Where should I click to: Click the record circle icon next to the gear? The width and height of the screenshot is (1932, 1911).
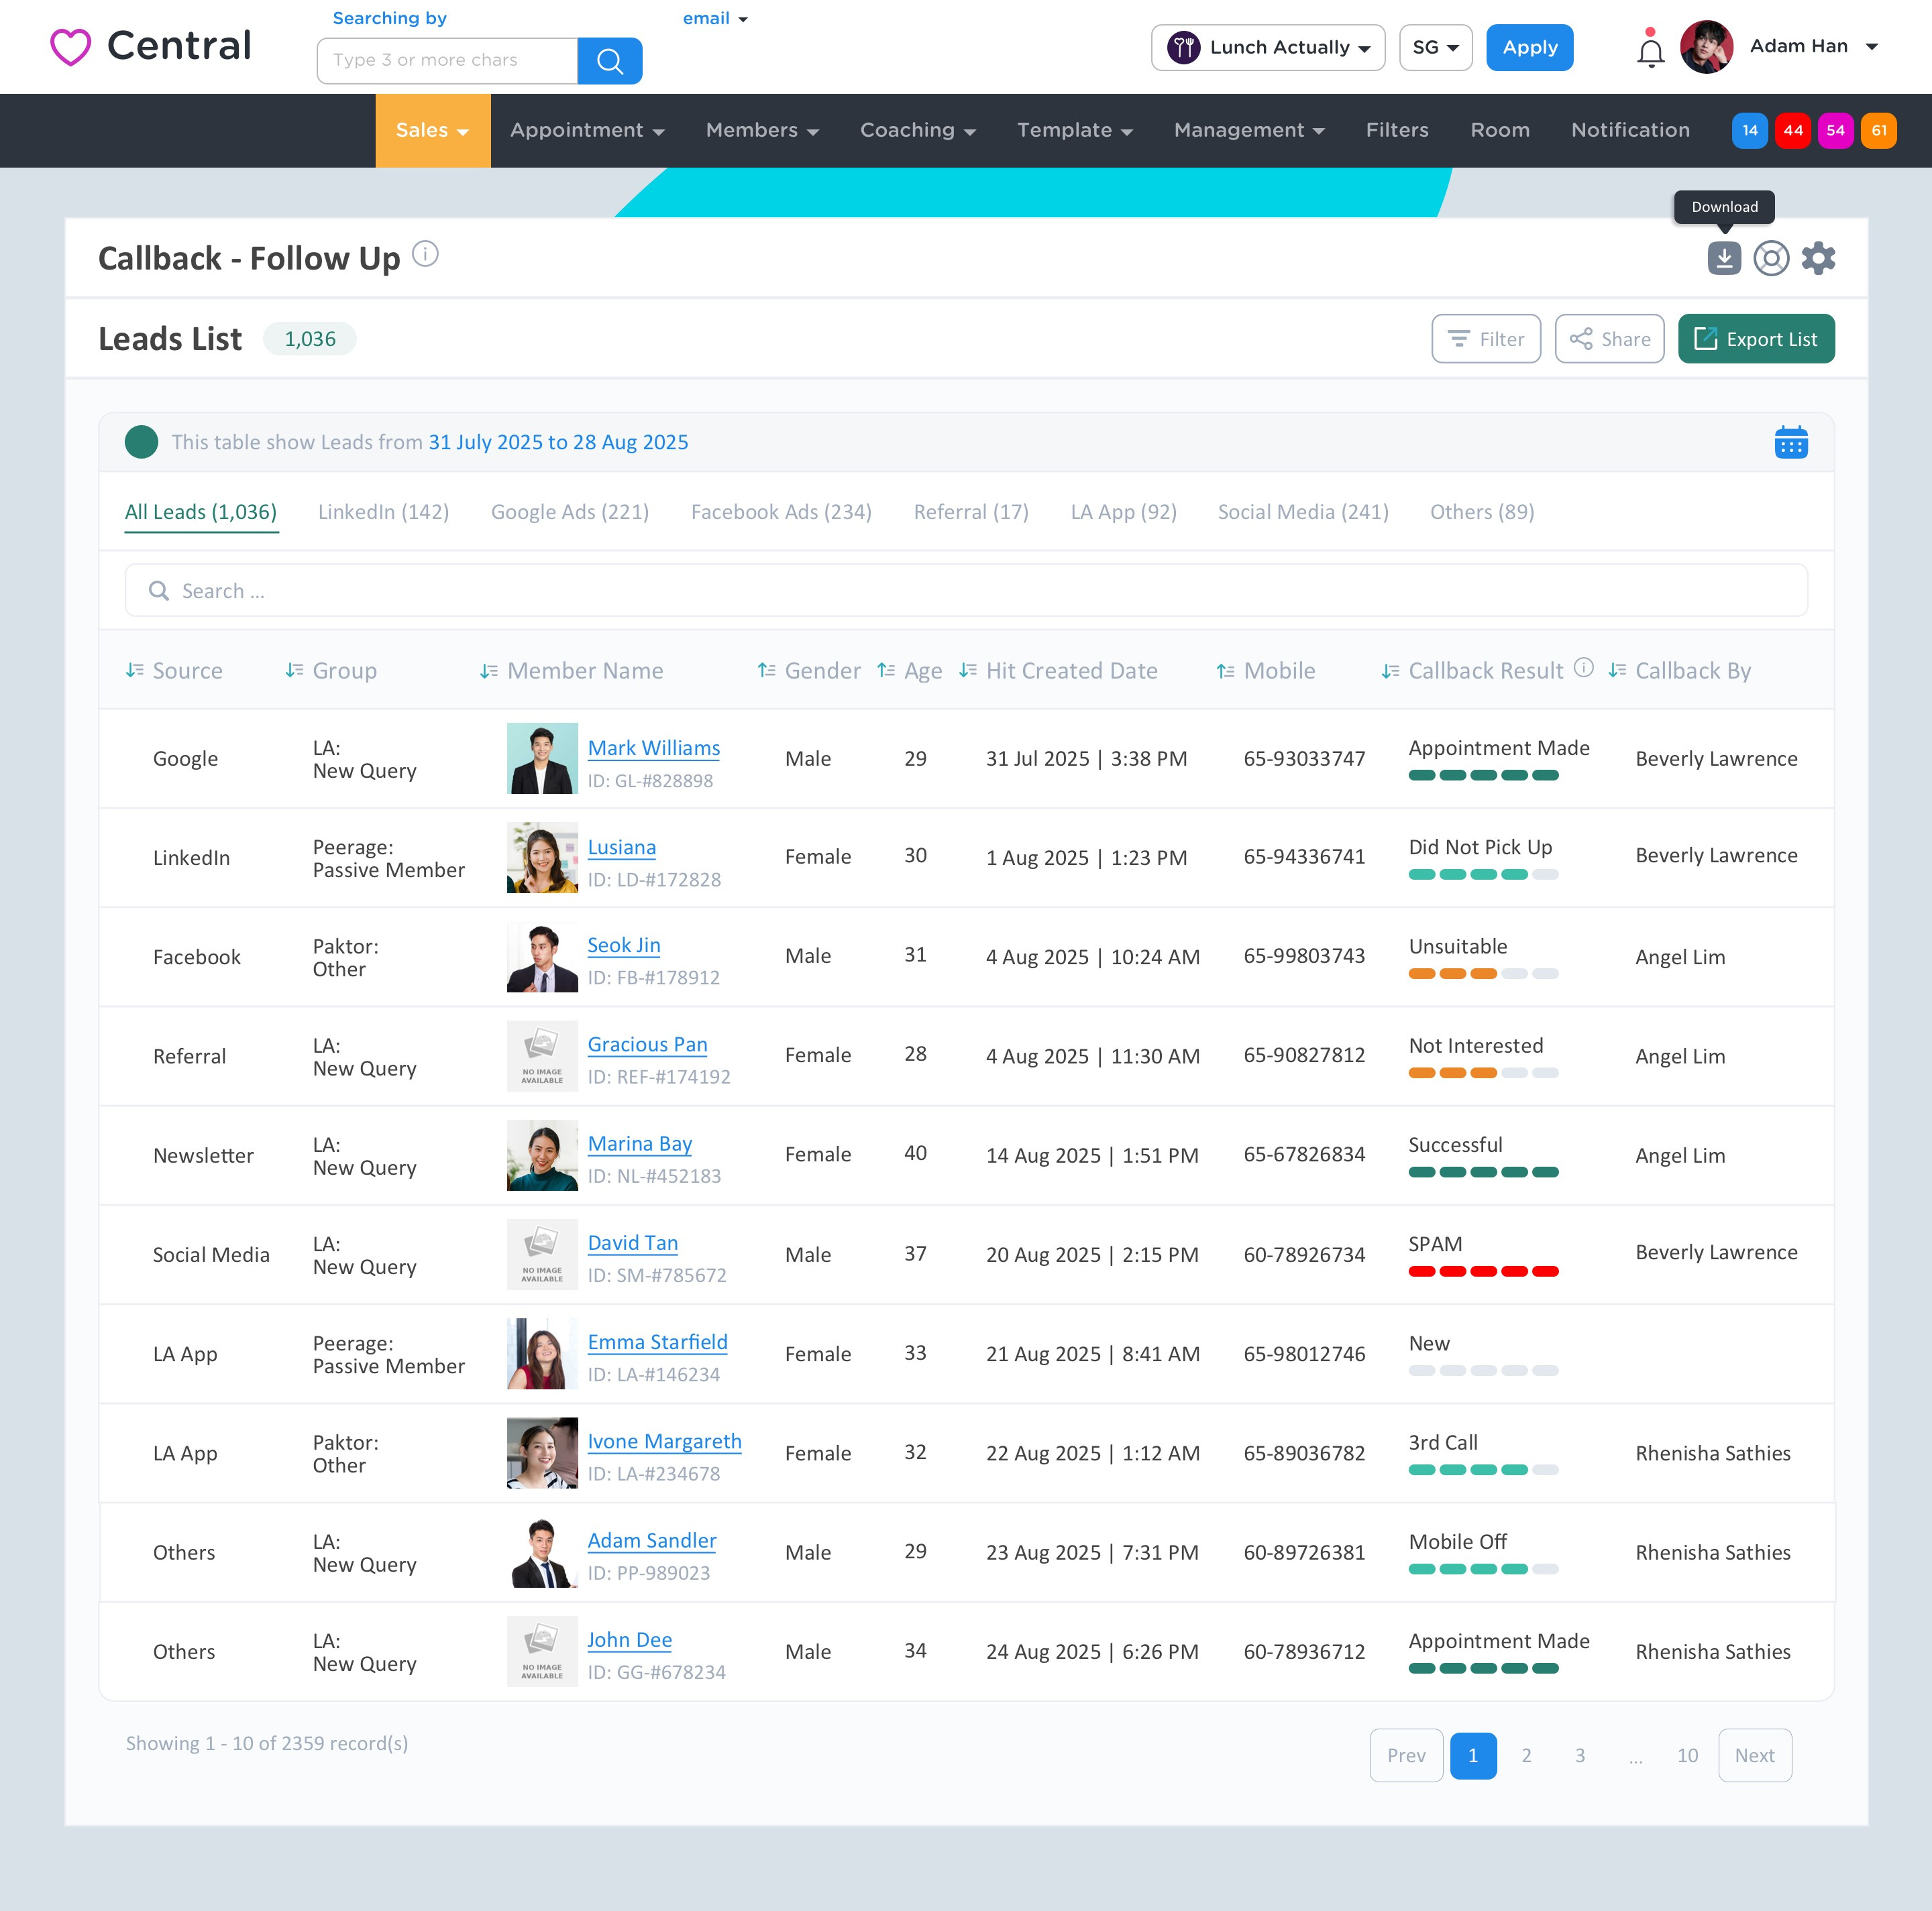(x=1772, y=257)
